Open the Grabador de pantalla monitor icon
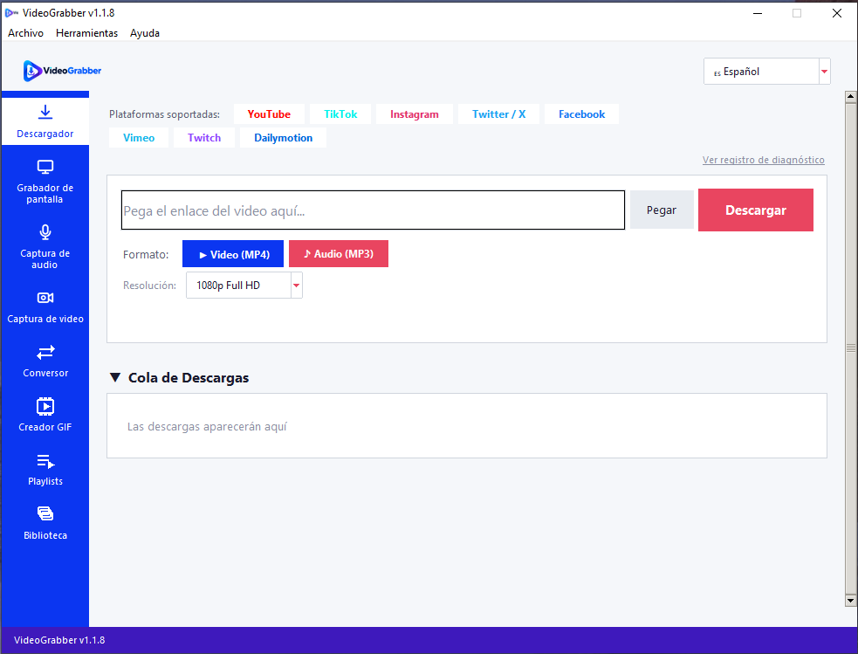The height and width of the screenshot is (654, 858). pyautogui.click(x=45, y=167)
